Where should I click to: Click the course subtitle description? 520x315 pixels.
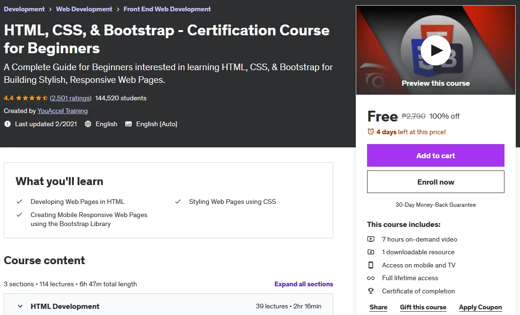pyautogui.click(x=168, y=73)
